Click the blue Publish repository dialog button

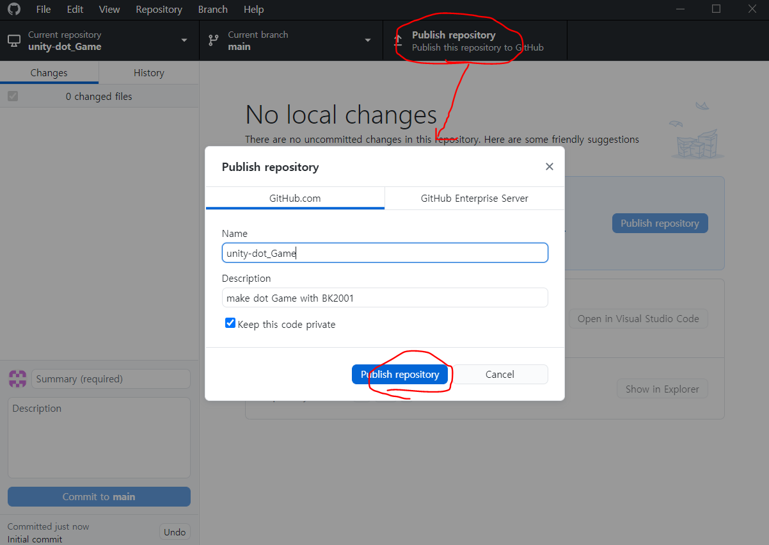click(400, 374)
